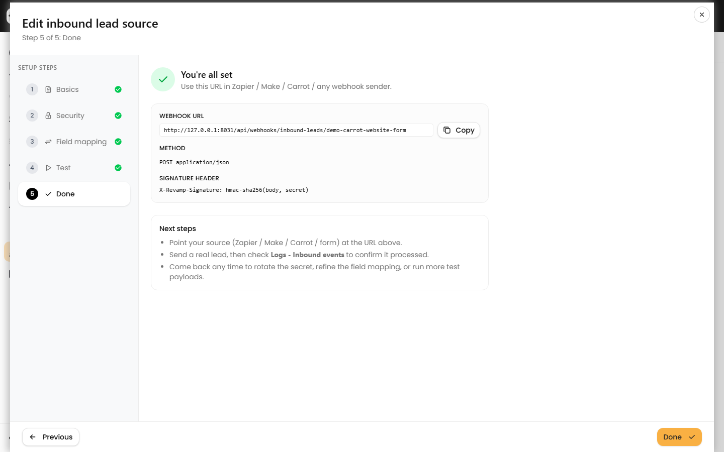Click the SIGNATURE HEADER label
Screen dimensions: 724x452
tap(189, 178)
